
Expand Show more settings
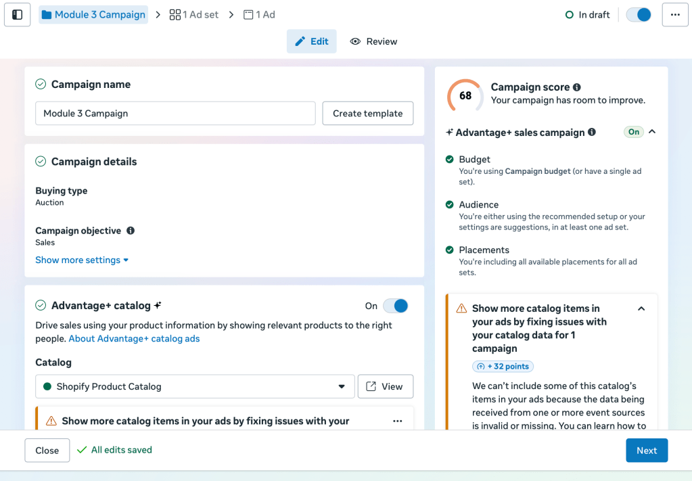pyautogui.click(x=82, y=260)
